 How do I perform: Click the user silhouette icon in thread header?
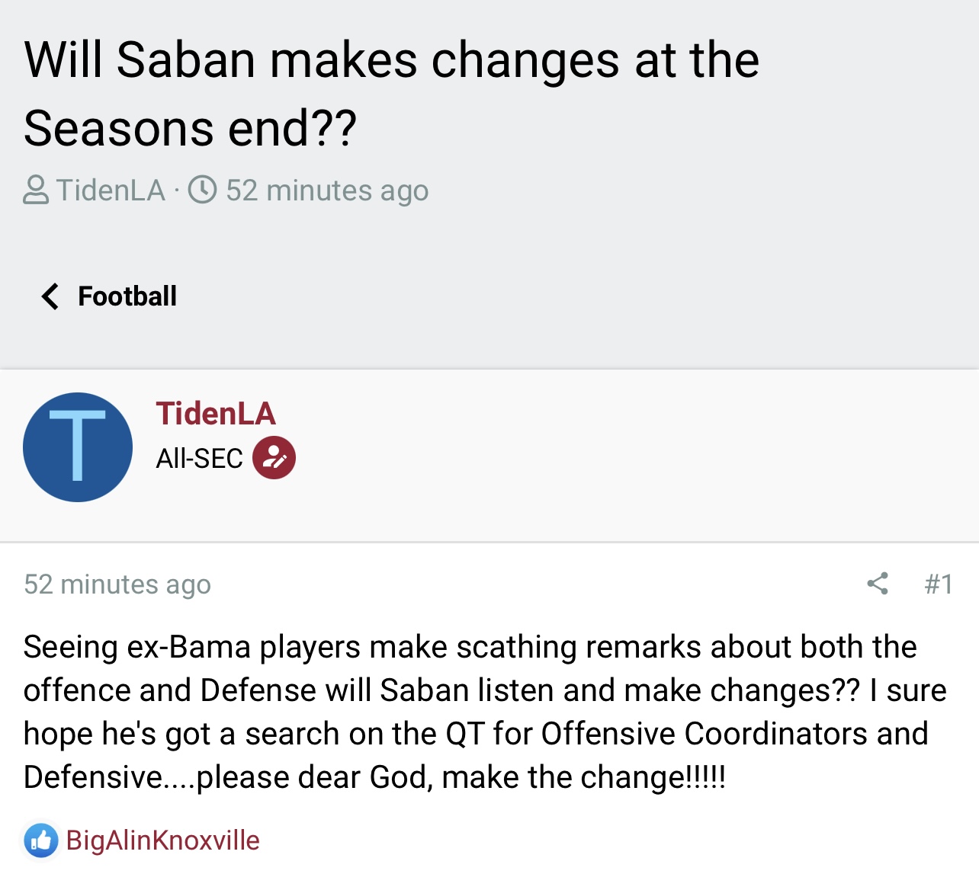(x=36, y=190)
